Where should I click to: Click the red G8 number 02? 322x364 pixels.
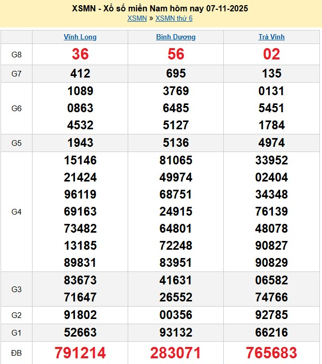(271, 54)
